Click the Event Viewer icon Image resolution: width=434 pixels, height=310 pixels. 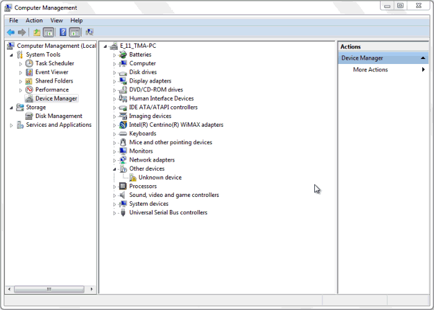[29, 72]
